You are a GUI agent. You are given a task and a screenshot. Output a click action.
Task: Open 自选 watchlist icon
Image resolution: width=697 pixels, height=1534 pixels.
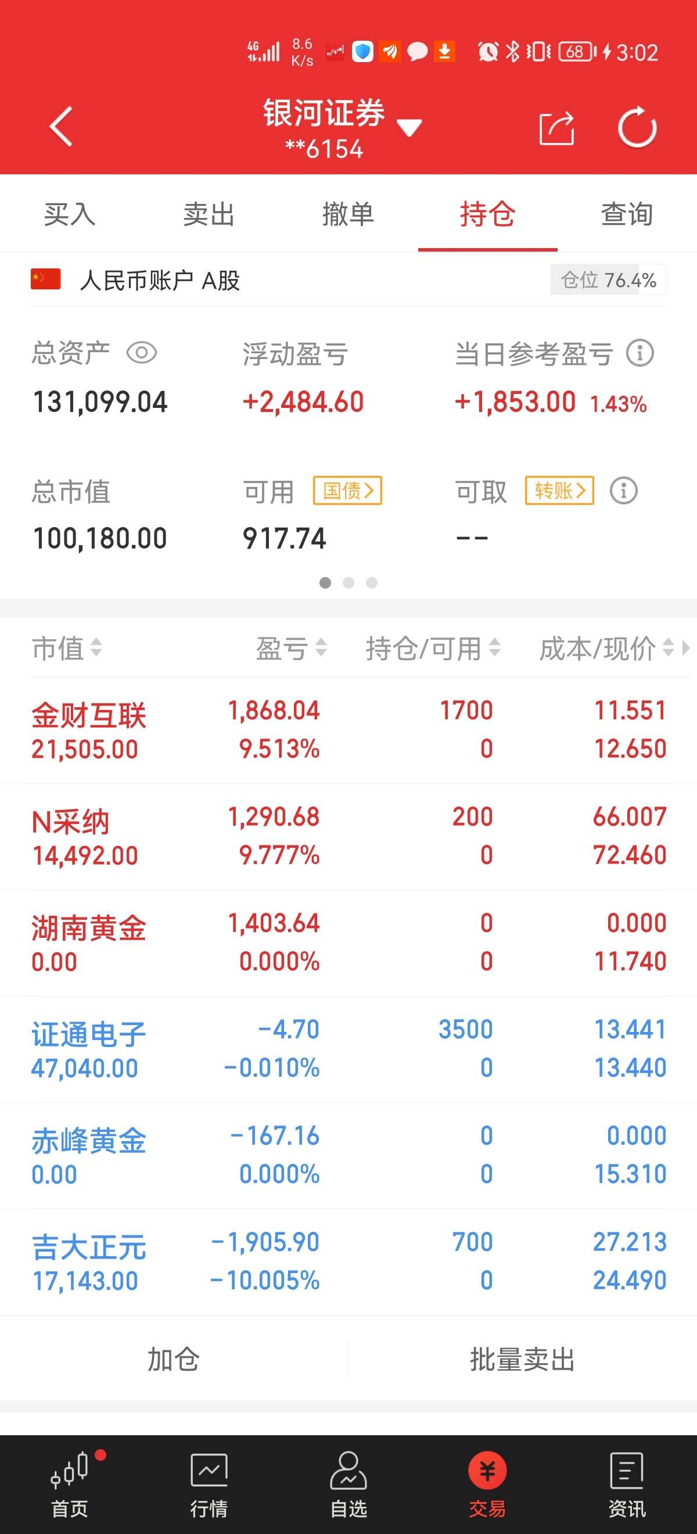tap(348, 1483)
